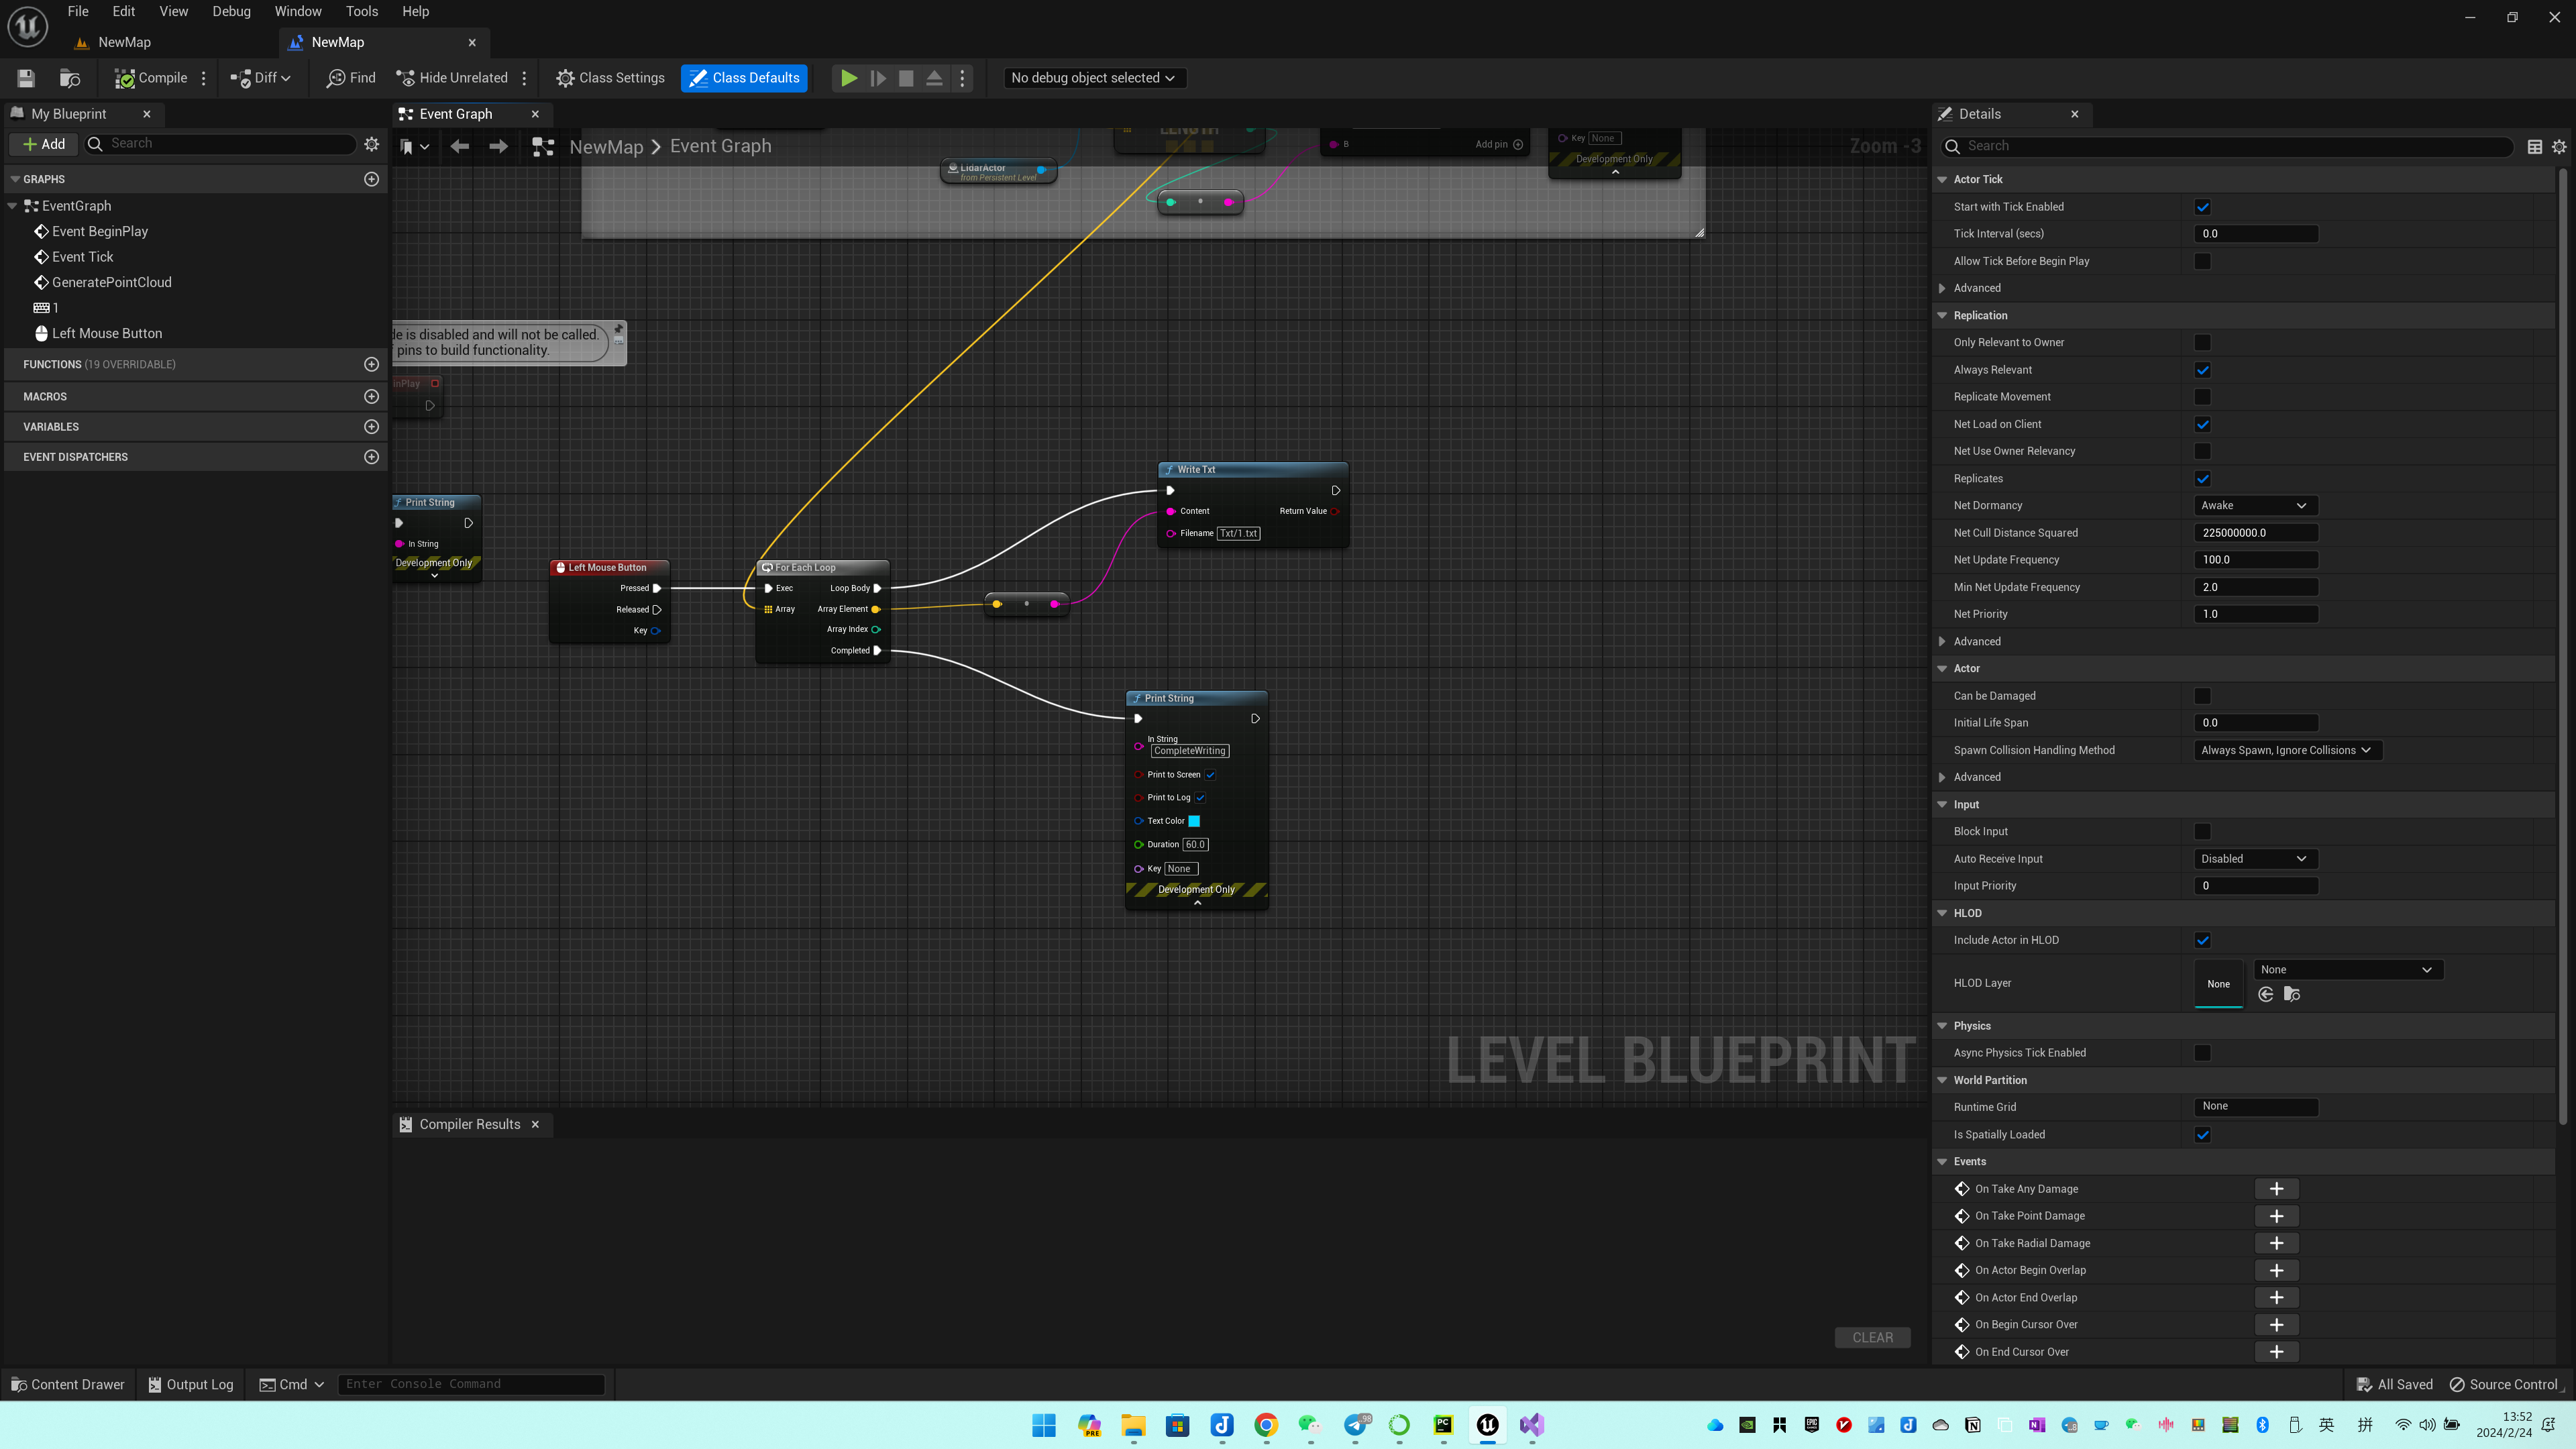This screenshot has width=2576, height=1449.
Task: Toggle Allow Tick Before Begin Play
Action: pyautogui.click(x=2202, y=261)
